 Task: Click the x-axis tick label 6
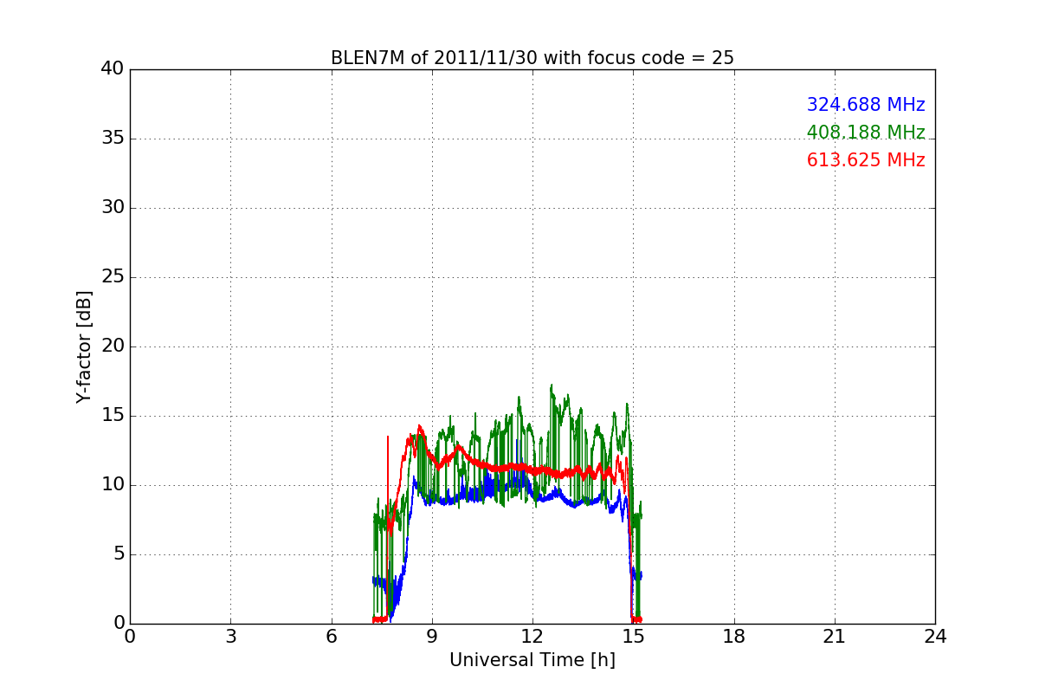[331, 637]
